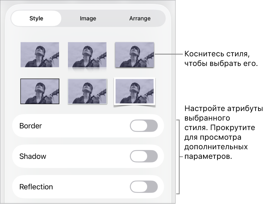The image size is (267, 204).
Task: Choose the image style with reflection
Action: [87, 55]
